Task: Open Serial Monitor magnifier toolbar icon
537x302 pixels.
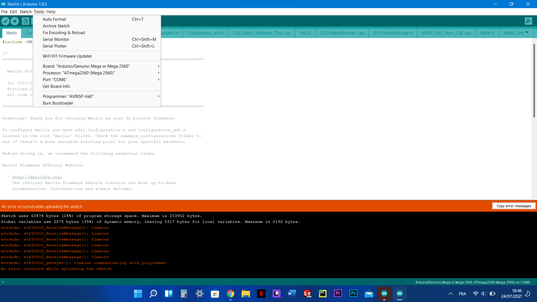Action: click(x=528, y=21)
